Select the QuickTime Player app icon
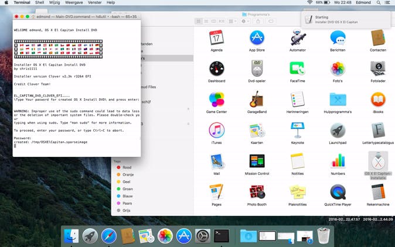 coord(338,192)
